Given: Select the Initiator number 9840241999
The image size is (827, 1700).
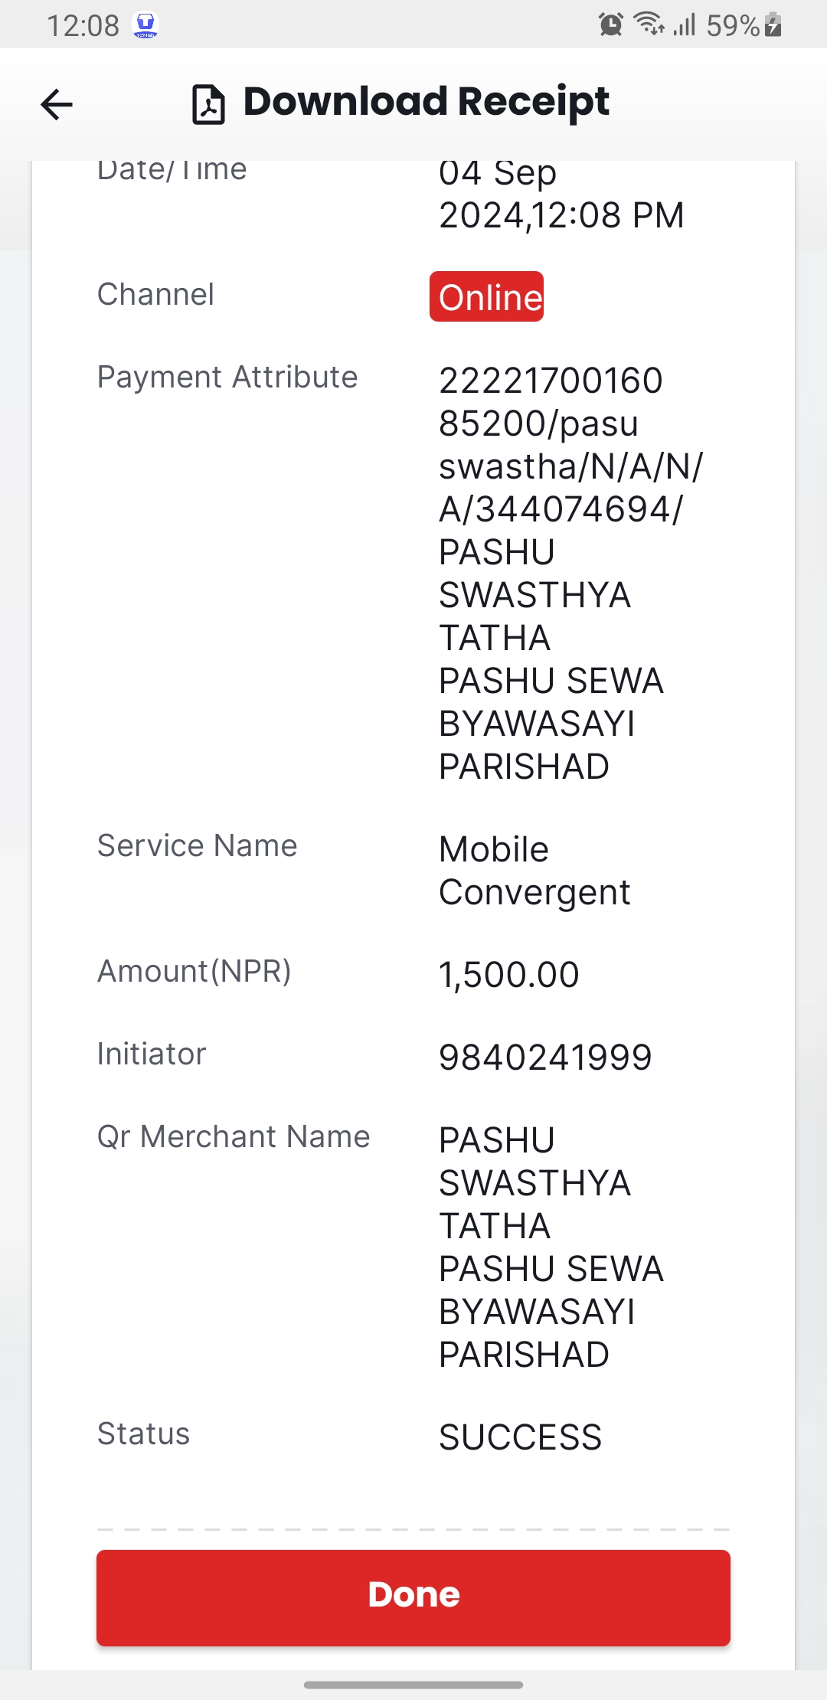Looking at the screenshot, I should pos(545,1058).
